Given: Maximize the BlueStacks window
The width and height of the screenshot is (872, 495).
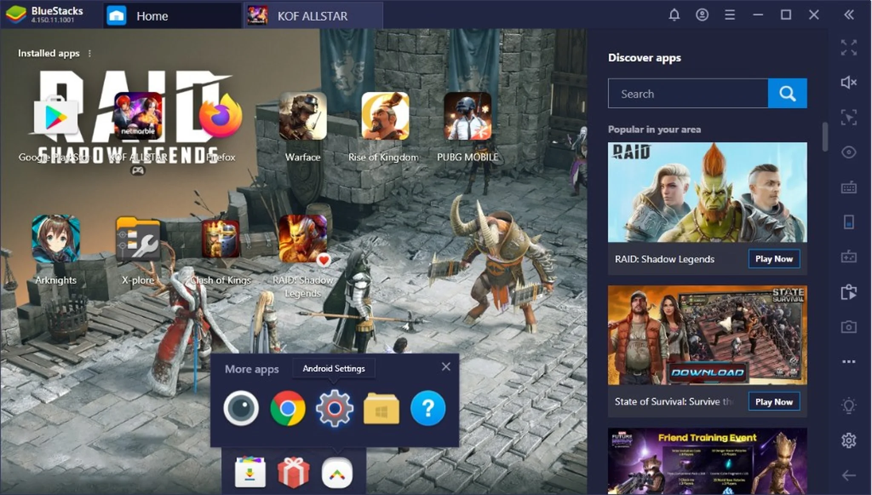Looking at the screenshot, I should point(786,15).
